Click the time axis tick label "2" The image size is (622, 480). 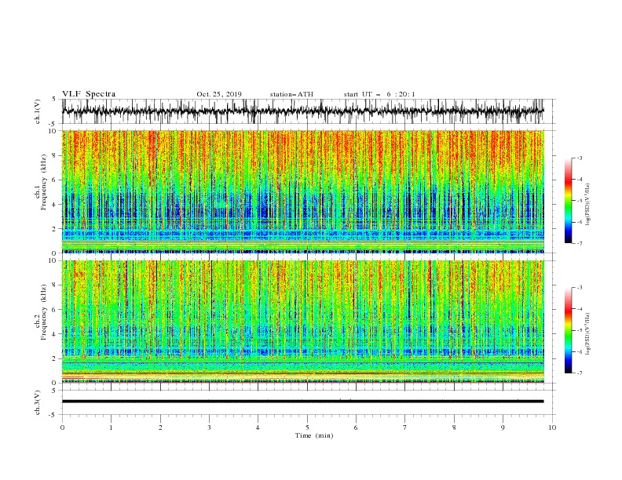click(160, 427)
